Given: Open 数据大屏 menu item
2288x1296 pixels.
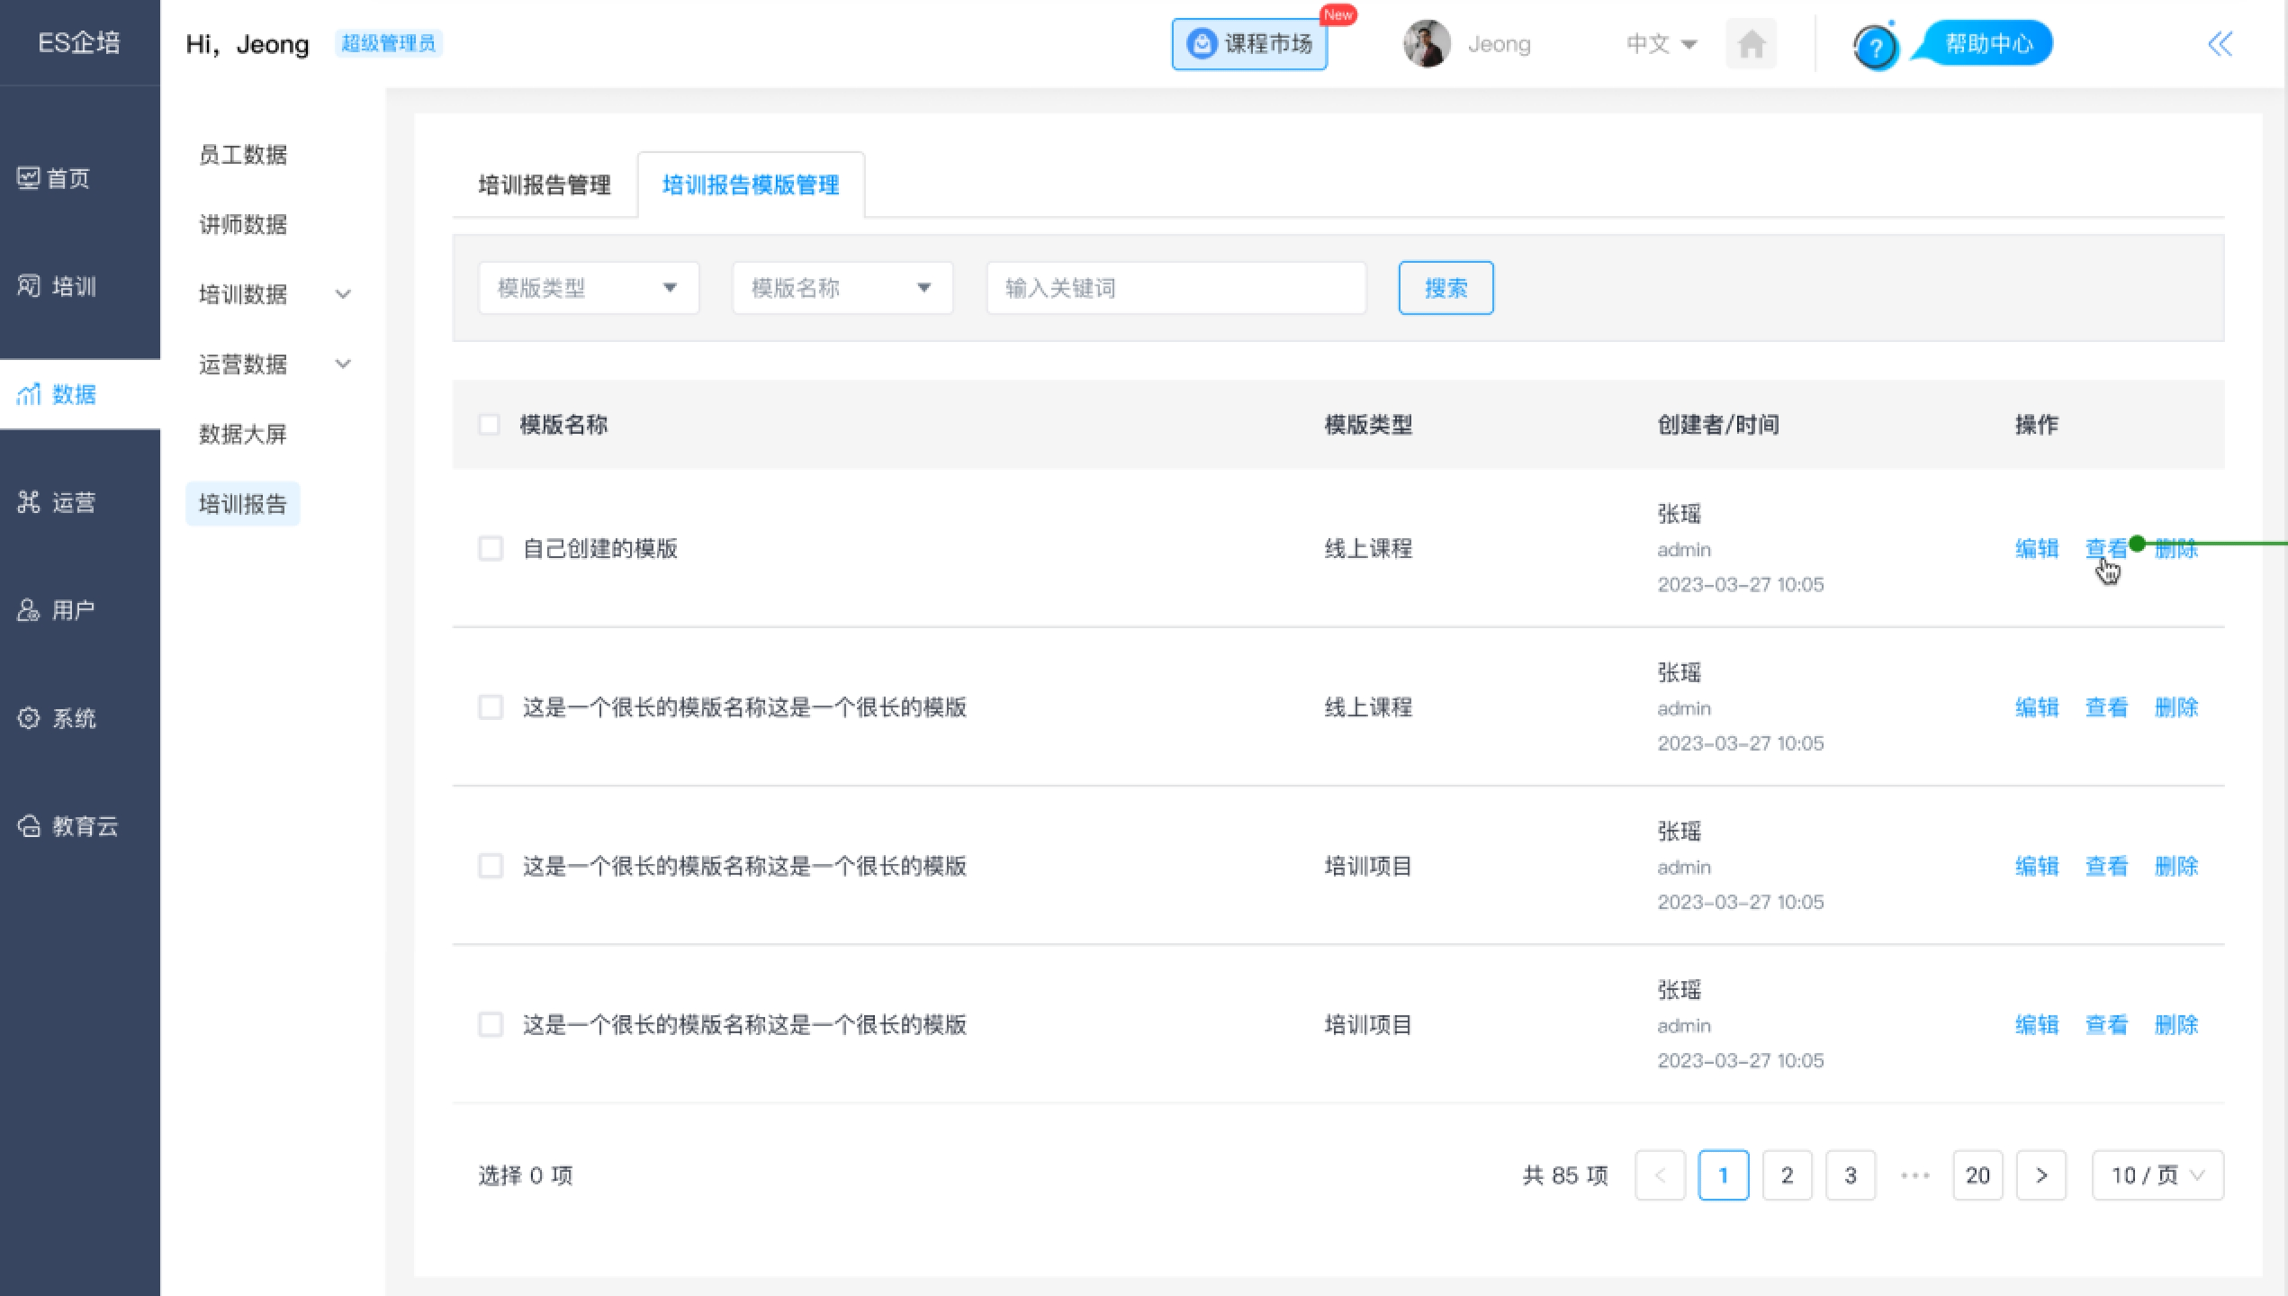Looking at the screenshot, I should pyautogui.click(x=243, y=434).
